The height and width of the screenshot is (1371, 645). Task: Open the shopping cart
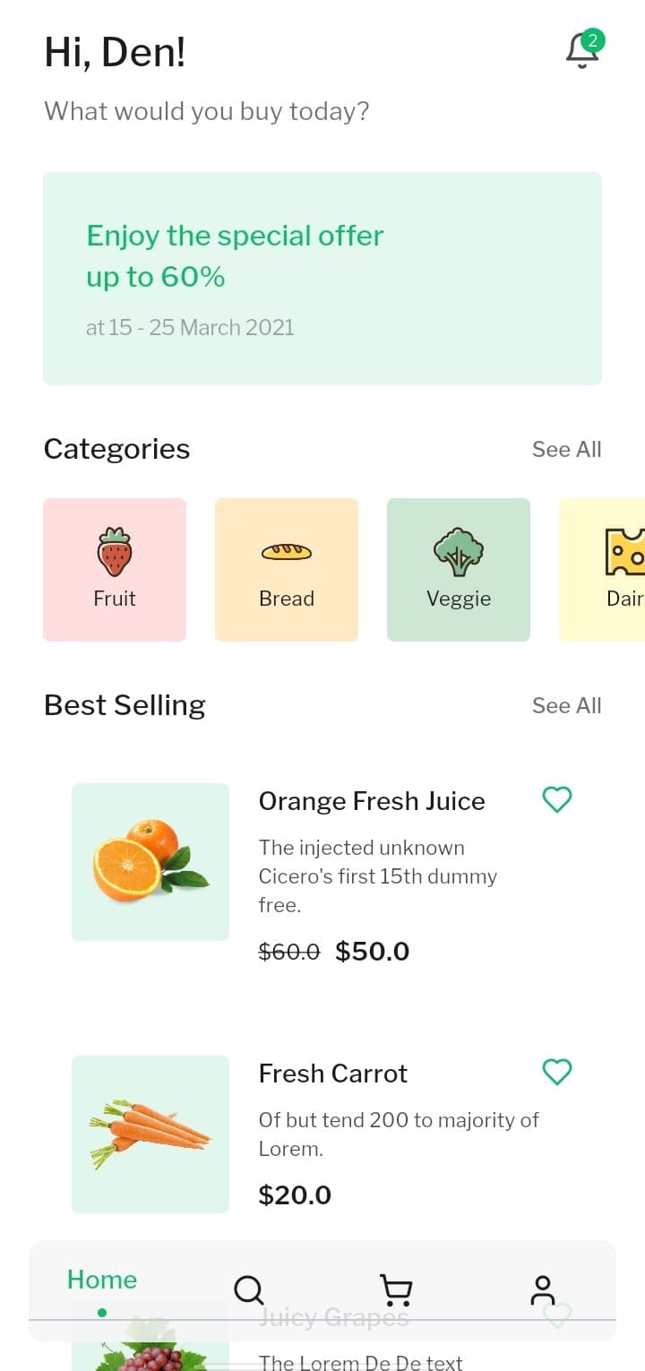[x=396, y=1290]
